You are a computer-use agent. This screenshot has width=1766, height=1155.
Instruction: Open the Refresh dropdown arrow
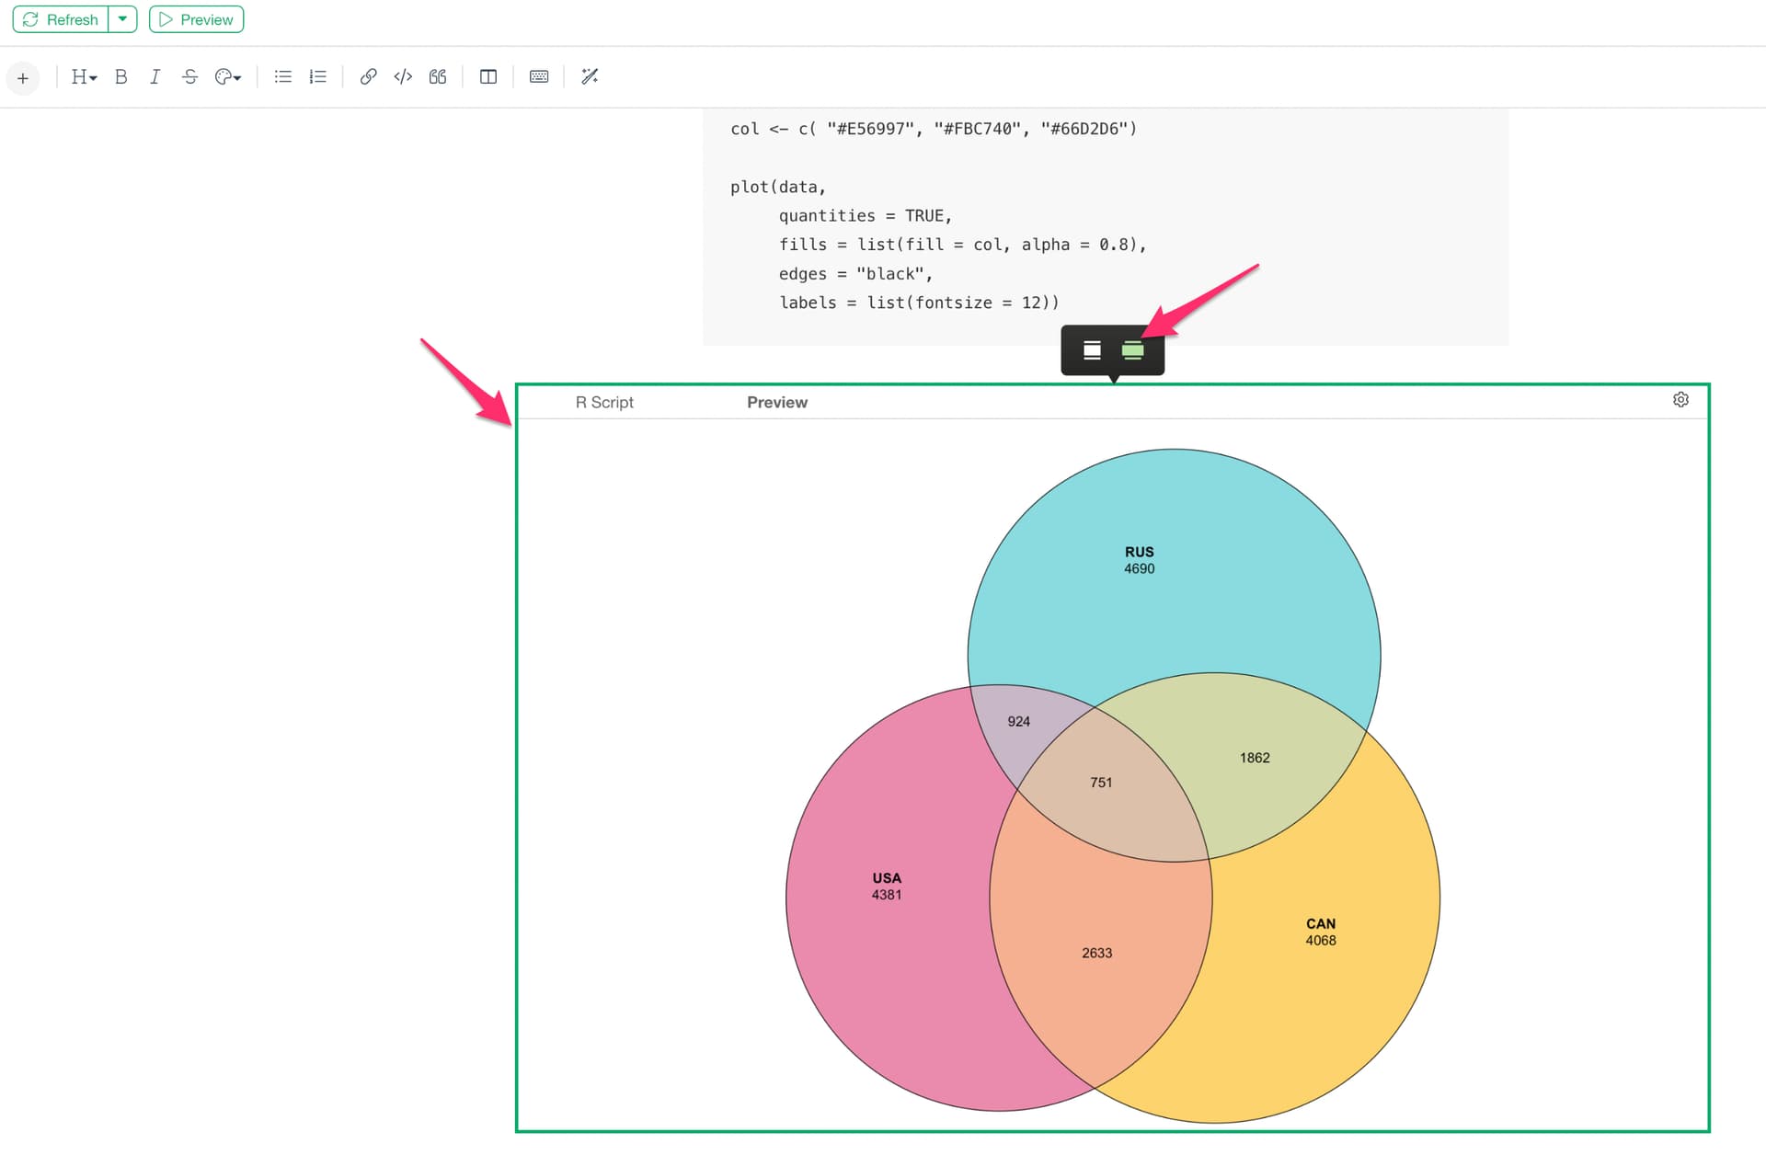pyautogui.click(x=122, y=19)
